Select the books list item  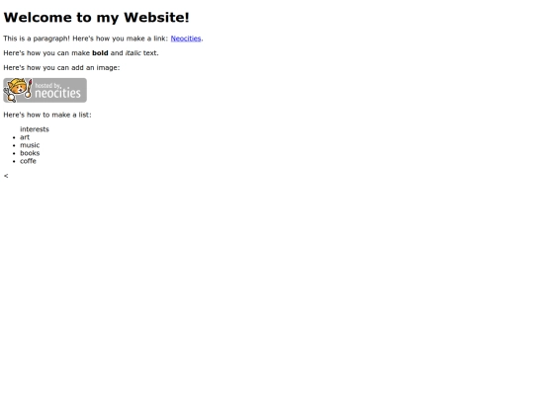click(x=30, y=153)
